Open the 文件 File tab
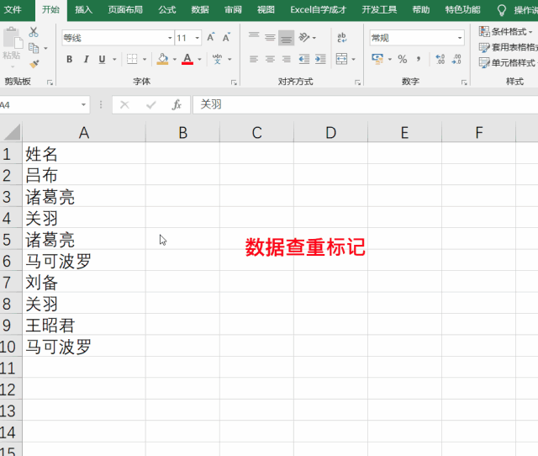This screenshot has width=538, height=456. pyautogui.click(x=13, y=9)
